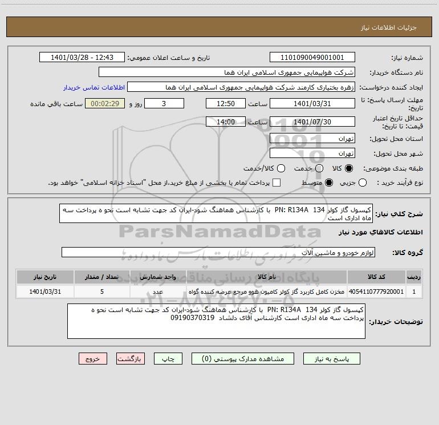
Task: Select جزیی purchase process radio
Action: [x=363, y=183]
